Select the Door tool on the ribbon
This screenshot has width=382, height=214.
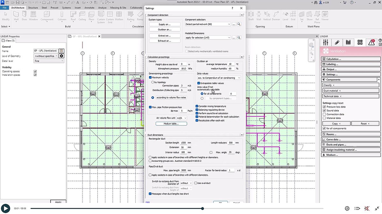tap(24, 15)
